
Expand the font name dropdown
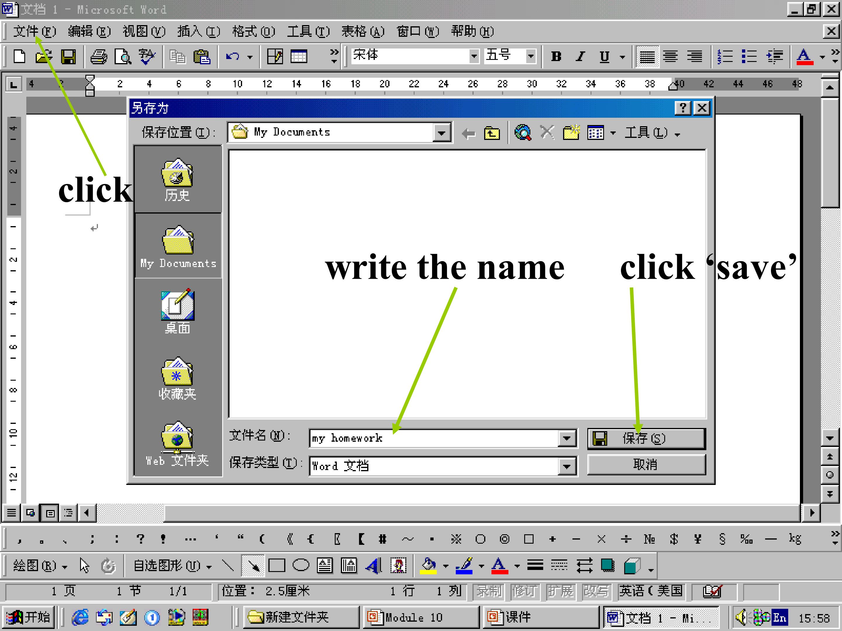pyautogui.click(x=474, y=56)
